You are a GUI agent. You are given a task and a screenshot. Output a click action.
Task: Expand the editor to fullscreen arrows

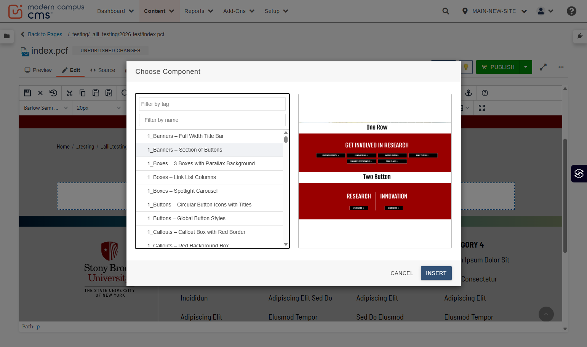click(543, 67)
